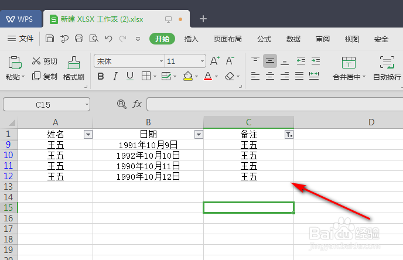Click the table style drawing icon

coord(166,76)
